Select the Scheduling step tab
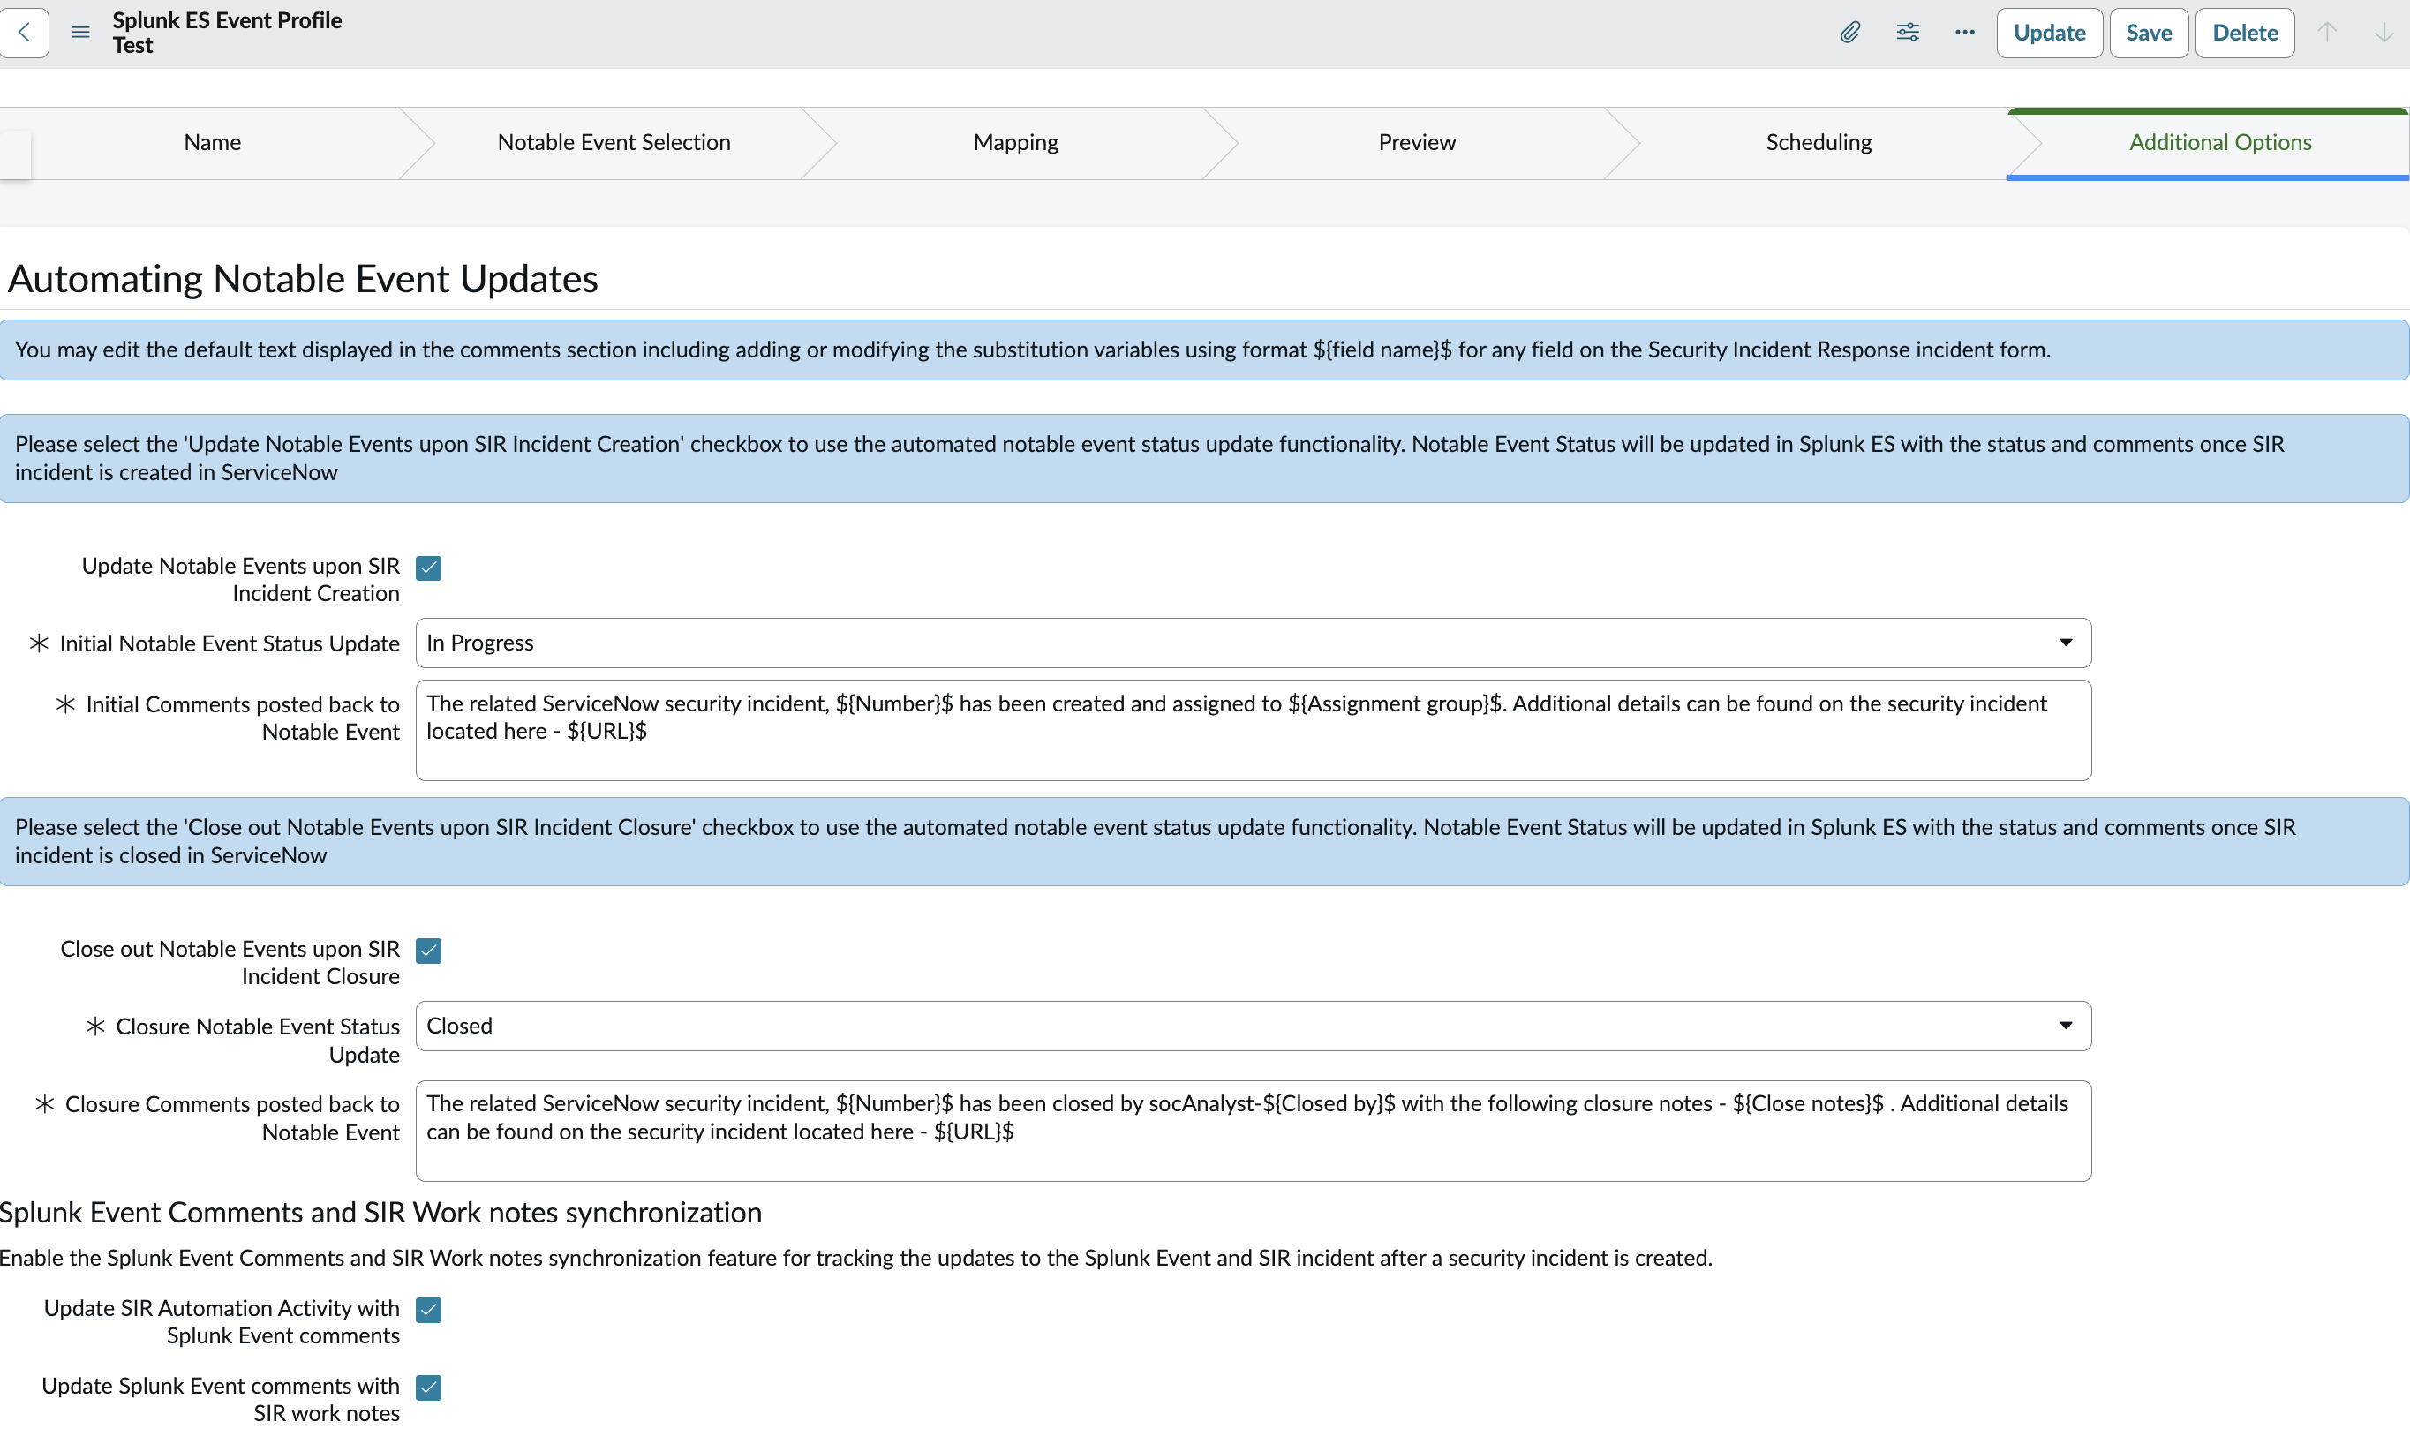Image resolution: width=2410 pixels, height=1444 pixels. (1819, 142)
